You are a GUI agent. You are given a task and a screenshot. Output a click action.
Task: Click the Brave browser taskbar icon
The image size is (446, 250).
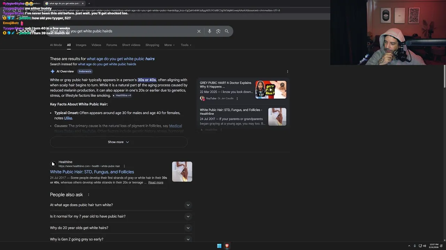click(227, 246)
